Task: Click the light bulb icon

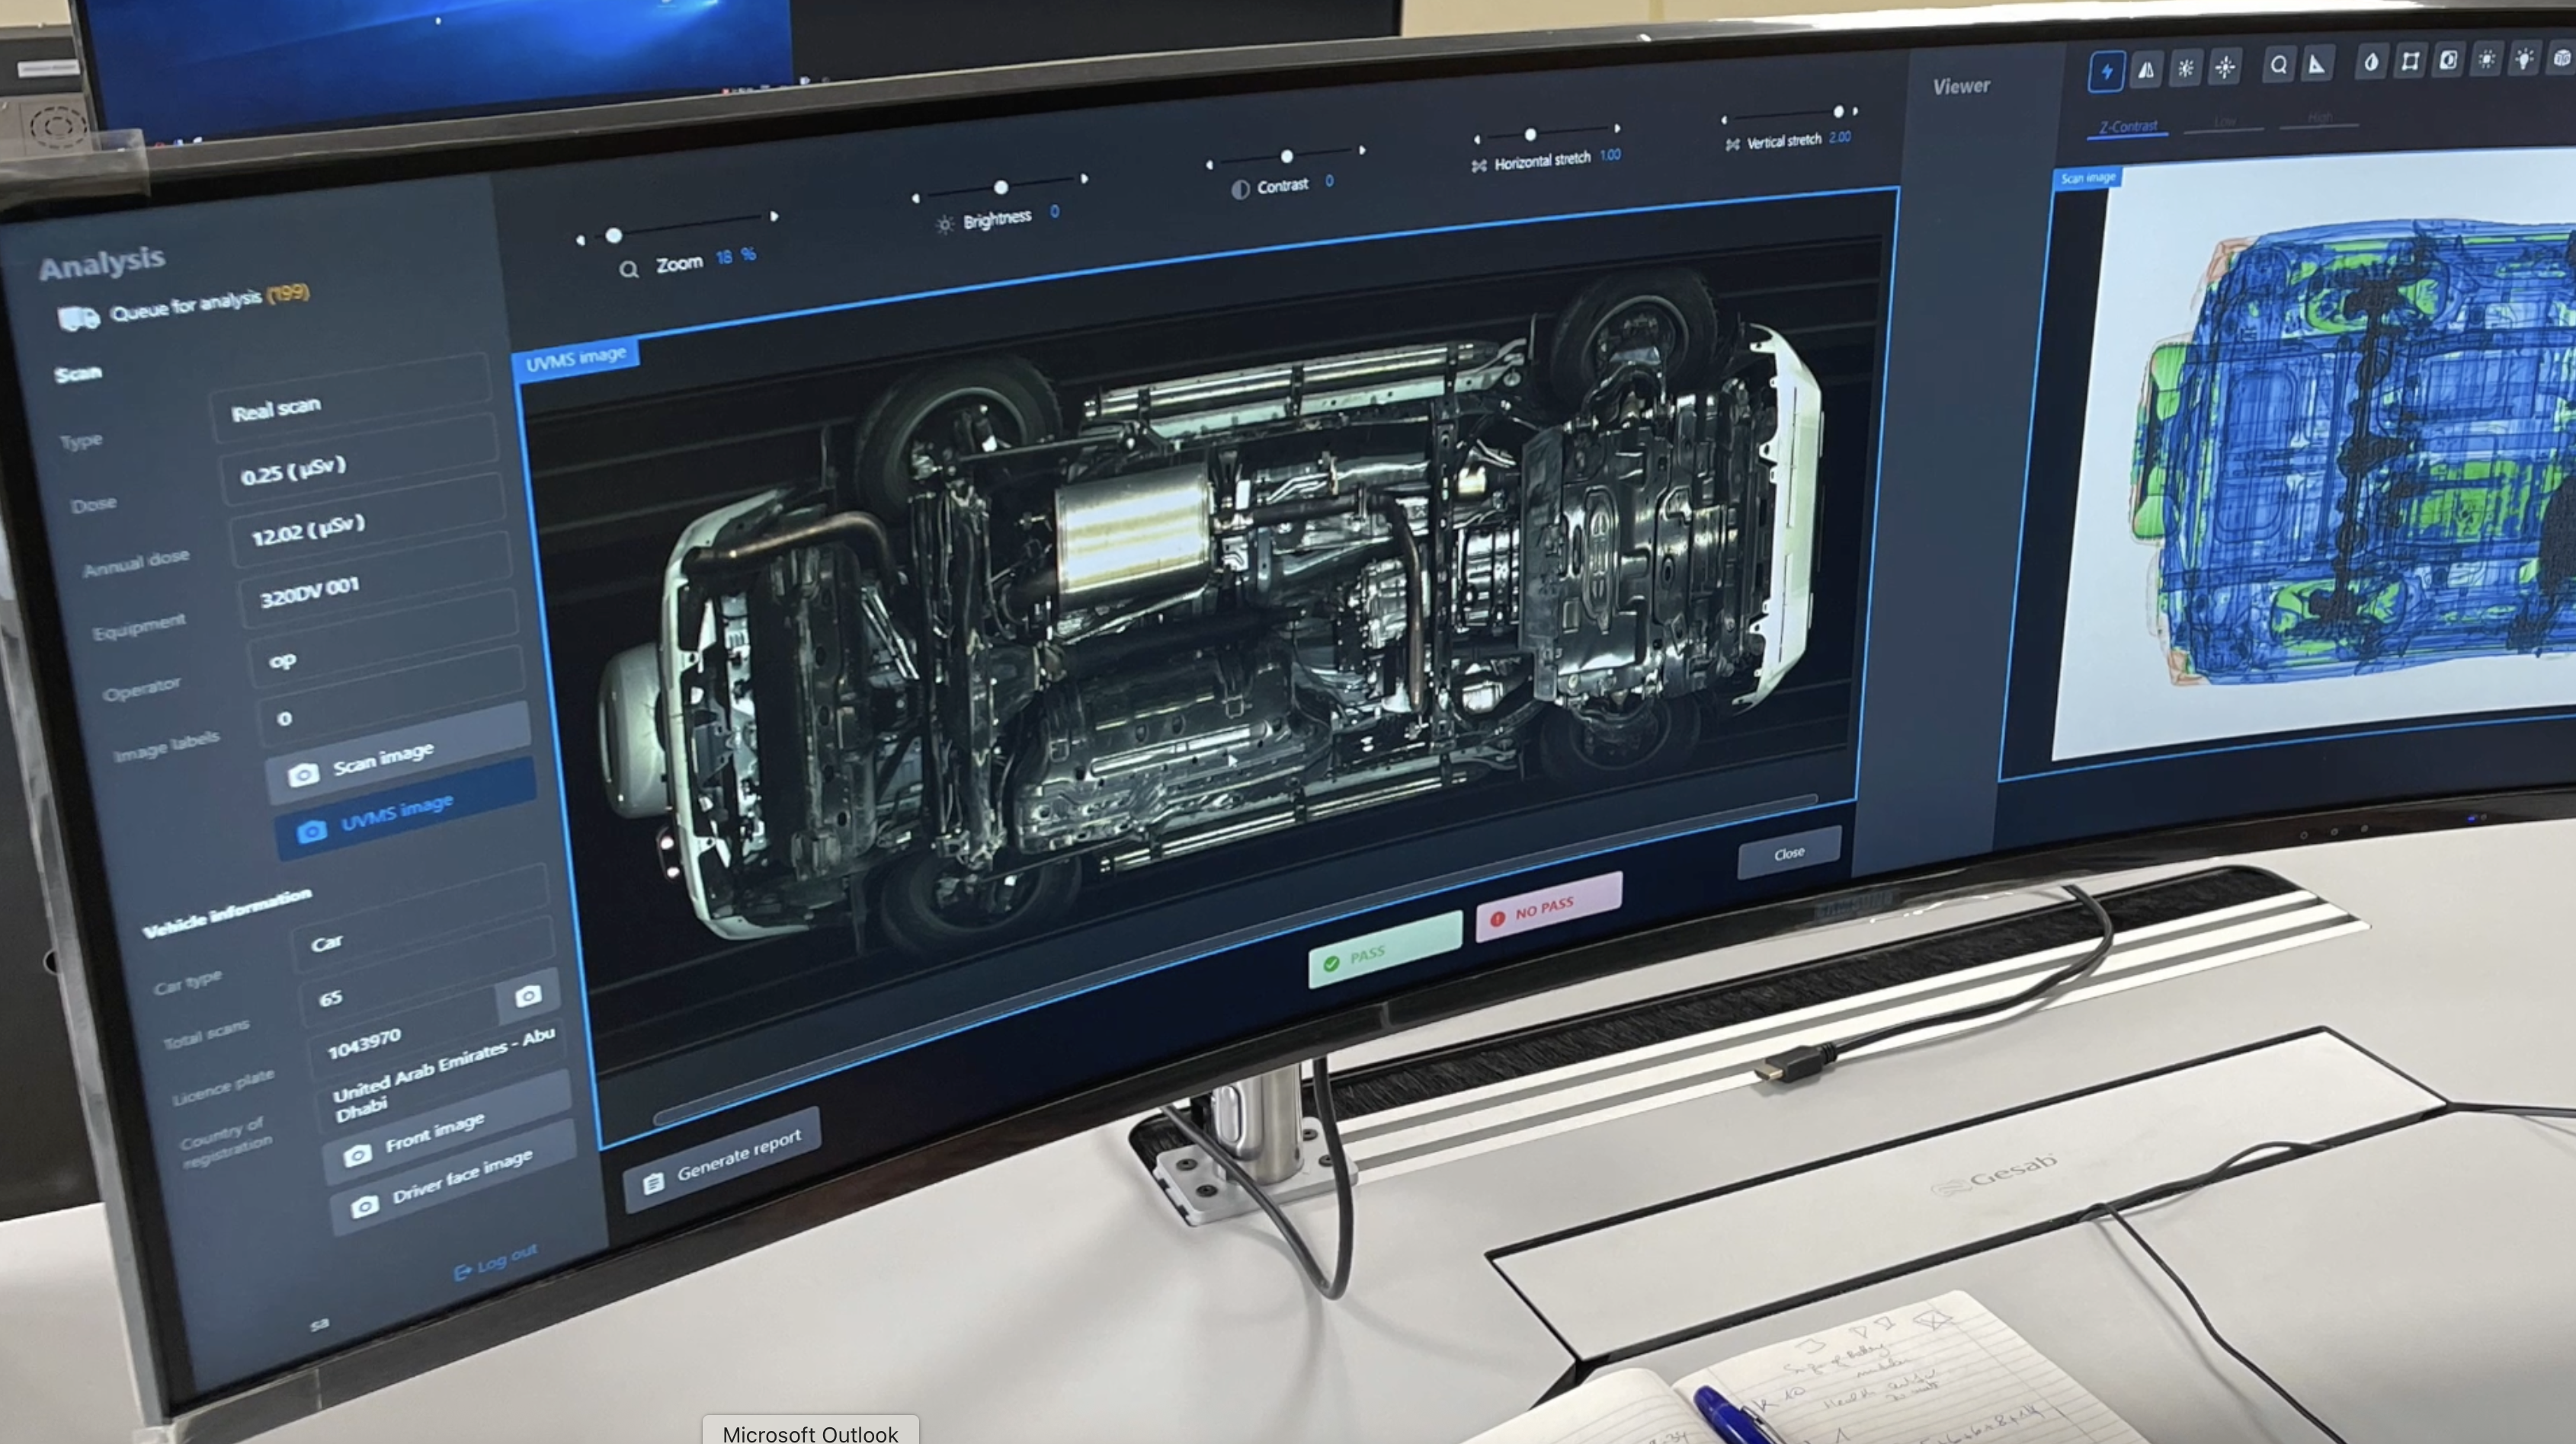Action: pos(2524,58)
